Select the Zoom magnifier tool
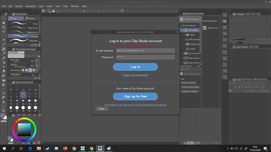Screen dimensions: 271x152 click(x=4, y=18)
